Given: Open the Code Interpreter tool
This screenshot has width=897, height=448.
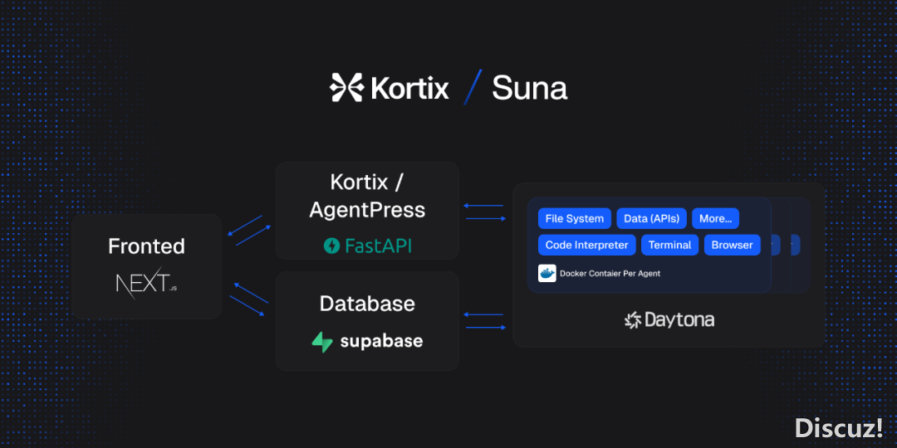Looking at the screenshot, I should click(586, 245).
